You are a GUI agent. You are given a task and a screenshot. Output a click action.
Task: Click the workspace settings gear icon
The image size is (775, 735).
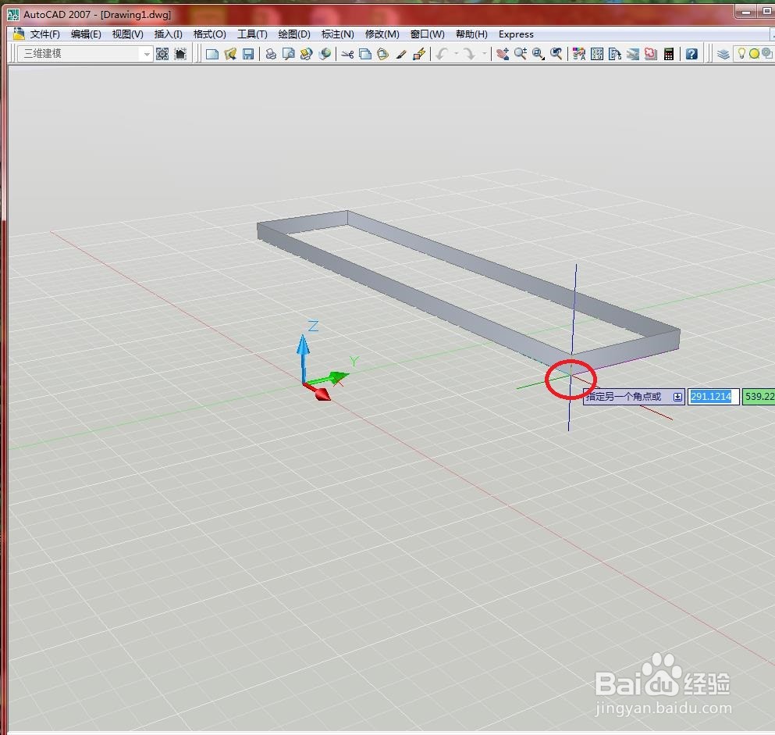point(162,54)
